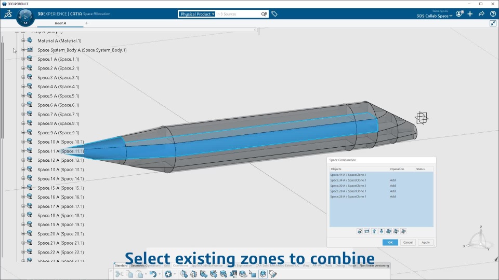Open the help question mark icon
The image size is (499, 280).
point(493,13)
